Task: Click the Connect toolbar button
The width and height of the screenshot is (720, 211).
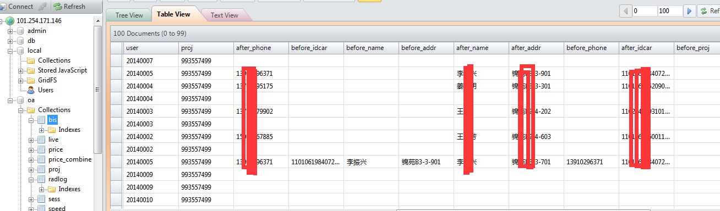Action: pyautogui.click(x=18, y=7)
